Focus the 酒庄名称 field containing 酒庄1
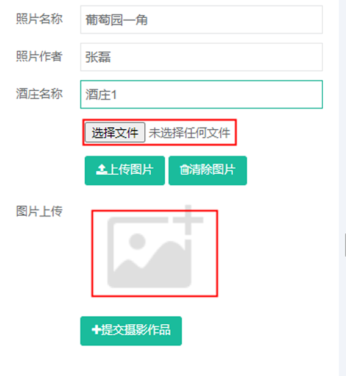 tap(201, 94)
